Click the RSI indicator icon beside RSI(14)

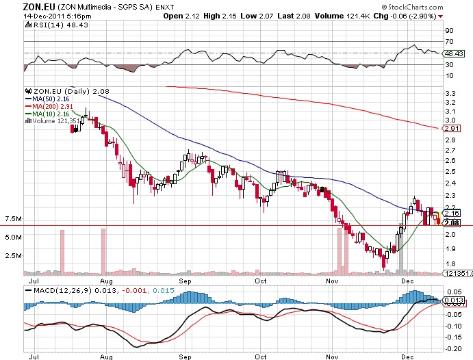29,25
